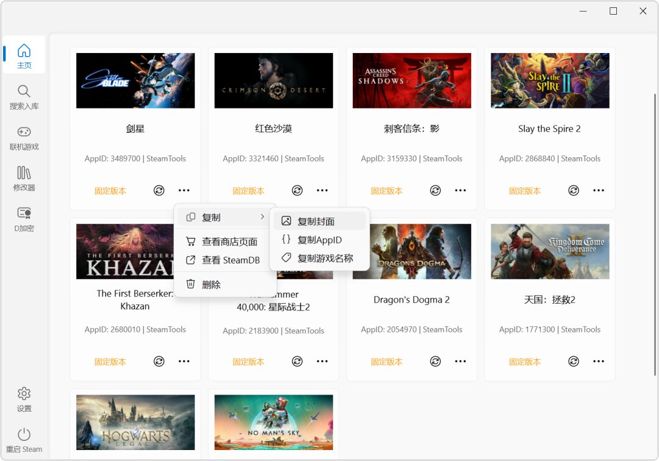Click 固定版本 on 天国: 拯救2 card

525,362
